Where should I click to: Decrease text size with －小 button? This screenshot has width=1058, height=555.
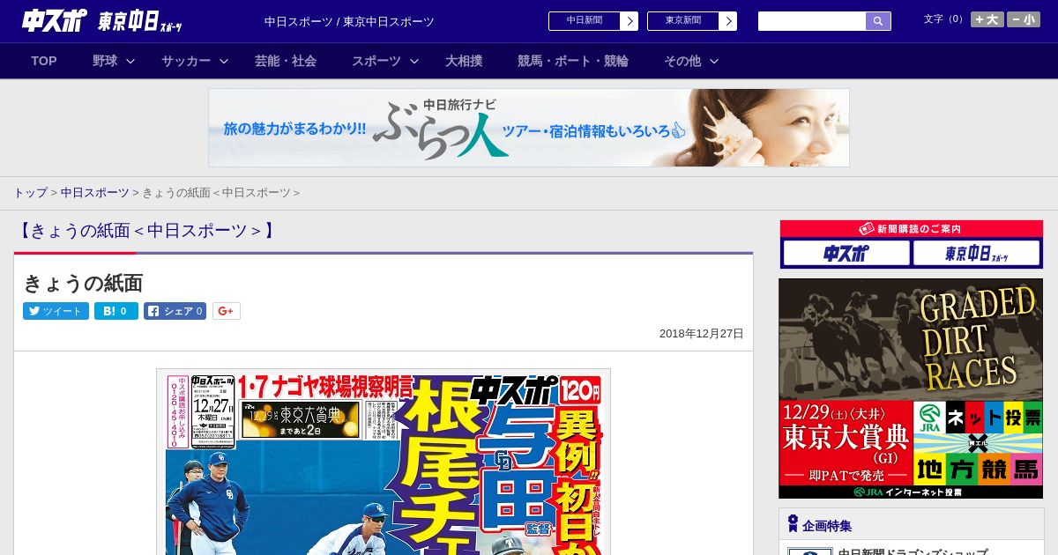[x=1024, y=18]
